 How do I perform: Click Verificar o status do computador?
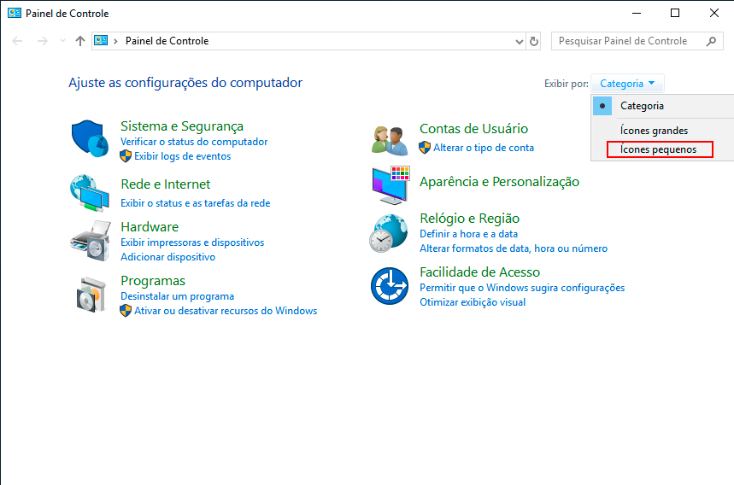tap(194, 142)
